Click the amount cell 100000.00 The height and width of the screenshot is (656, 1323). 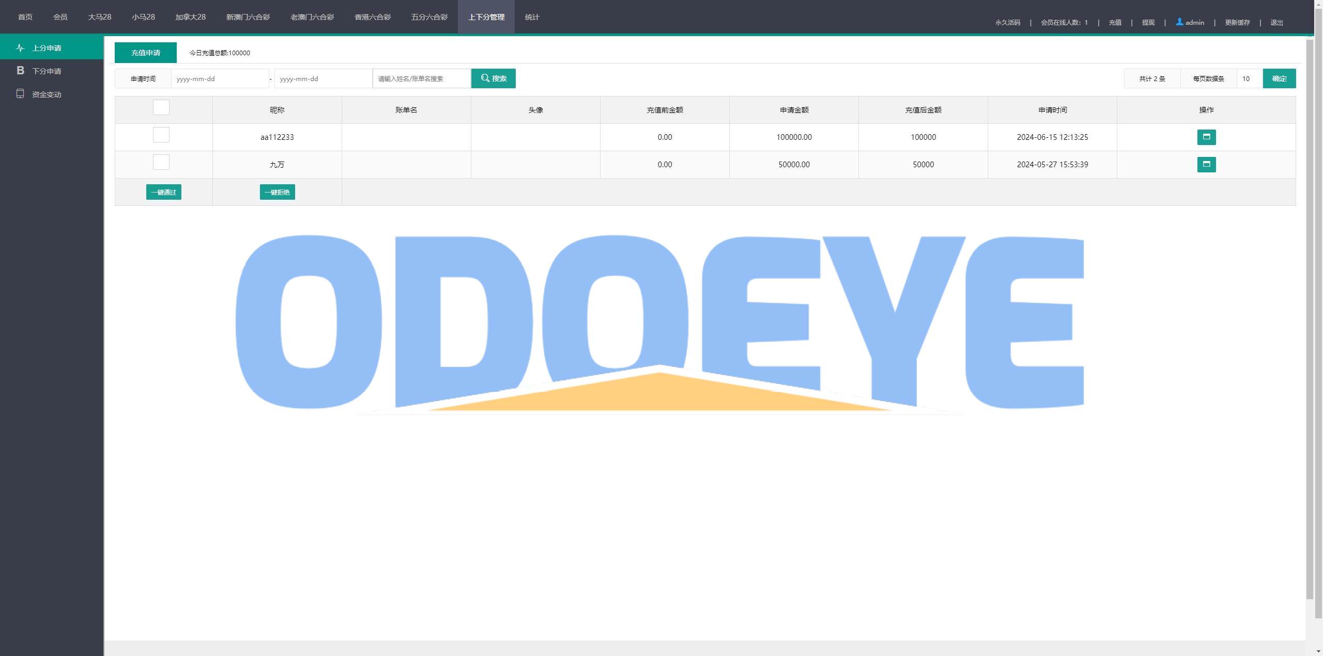point(794,137)
